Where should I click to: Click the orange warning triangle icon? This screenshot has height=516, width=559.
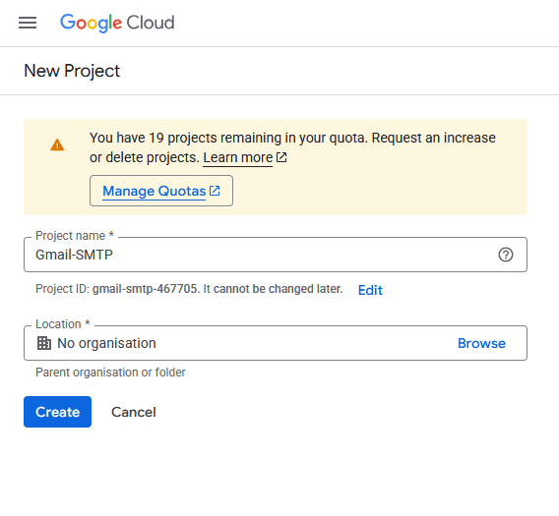(x=57, y=144)
